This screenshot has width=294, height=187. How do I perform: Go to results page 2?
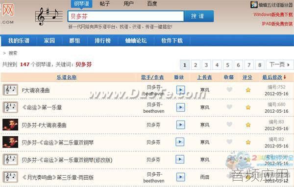tap(196, 65)
